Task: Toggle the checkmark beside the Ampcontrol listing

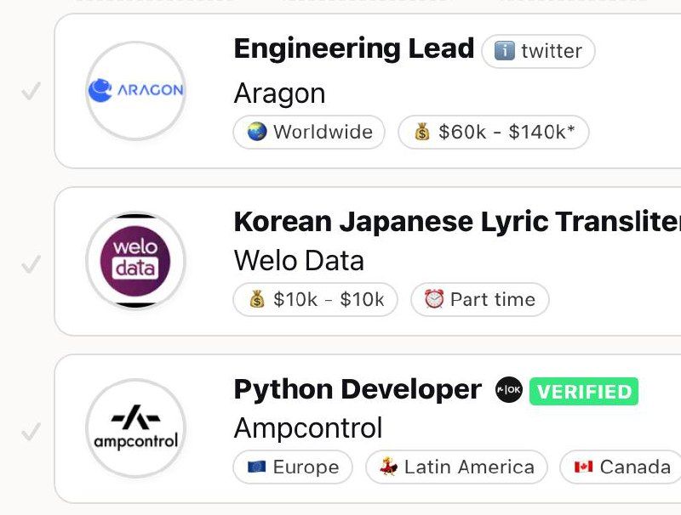Action: 31,433
